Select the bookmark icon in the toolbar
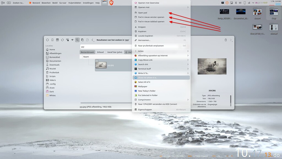The width and height of the screenshot is (282, 159). pyautogui.click(x=52, y=40)
